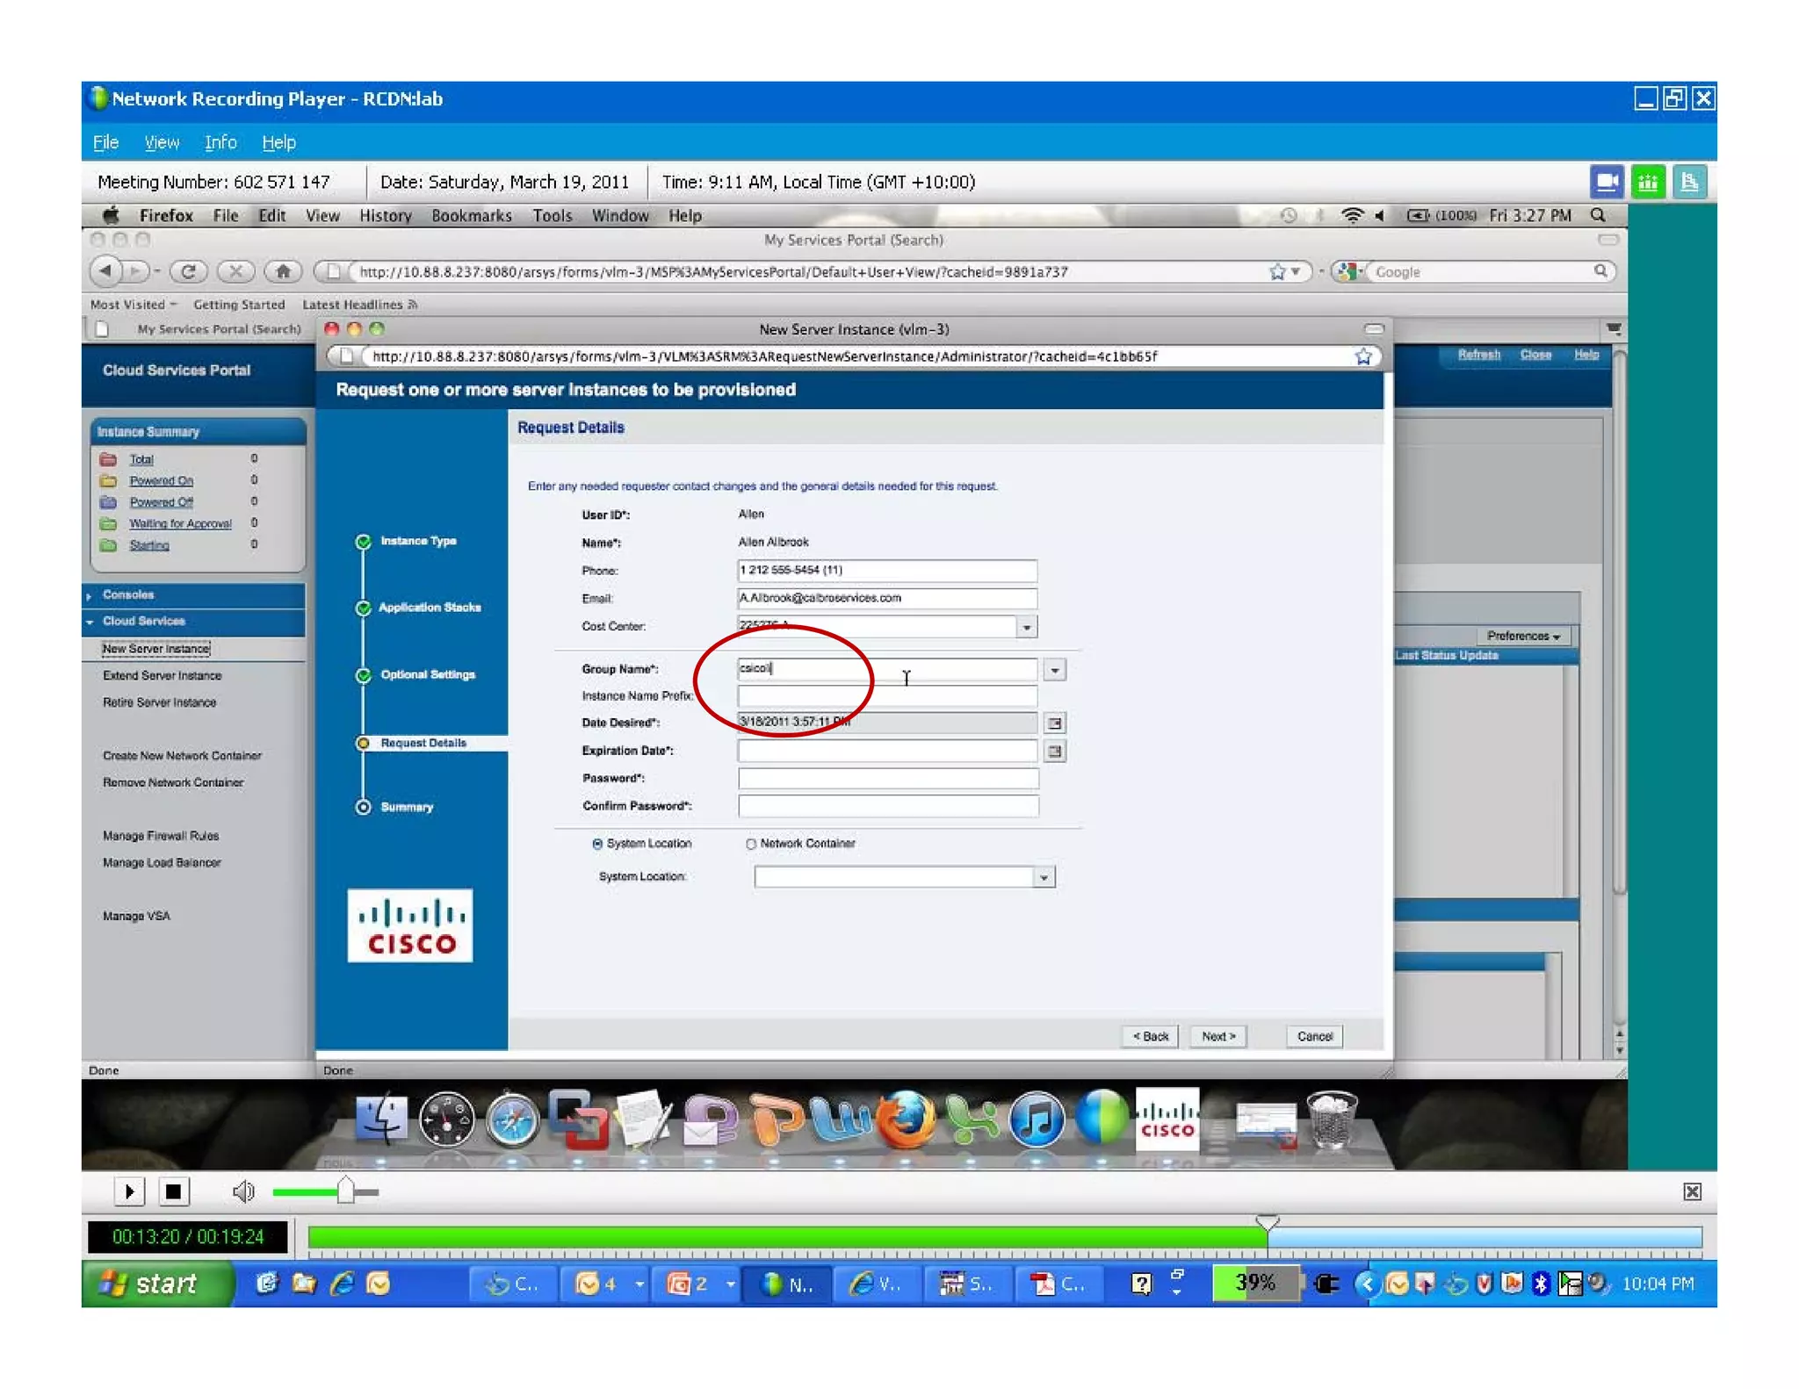The height and width of the screenshot is (1389, 1799).
Task: Click the Waiting for Approval link
Action: (180, 524)
